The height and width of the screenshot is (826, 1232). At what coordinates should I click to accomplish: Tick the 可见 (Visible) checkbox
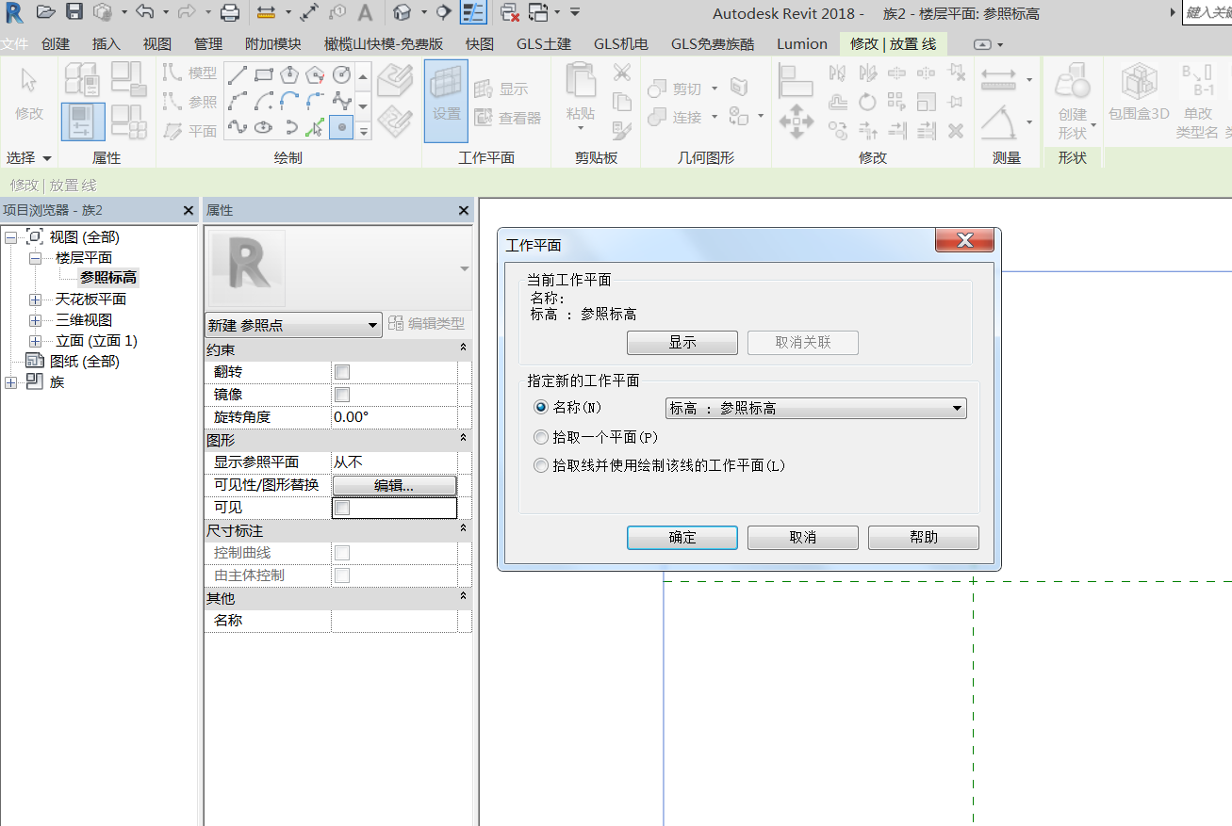click(x=342, y=508)
